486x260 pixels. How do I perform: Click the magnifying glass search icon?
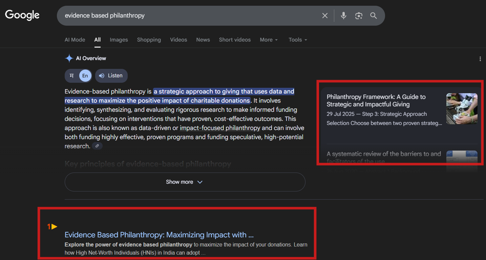pyautogui.click(x=374, y=16)
